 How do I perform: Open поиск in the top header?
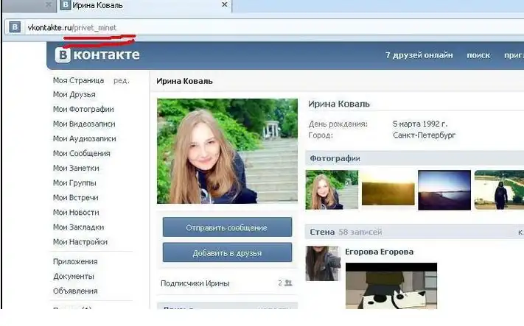coord(478,55)
